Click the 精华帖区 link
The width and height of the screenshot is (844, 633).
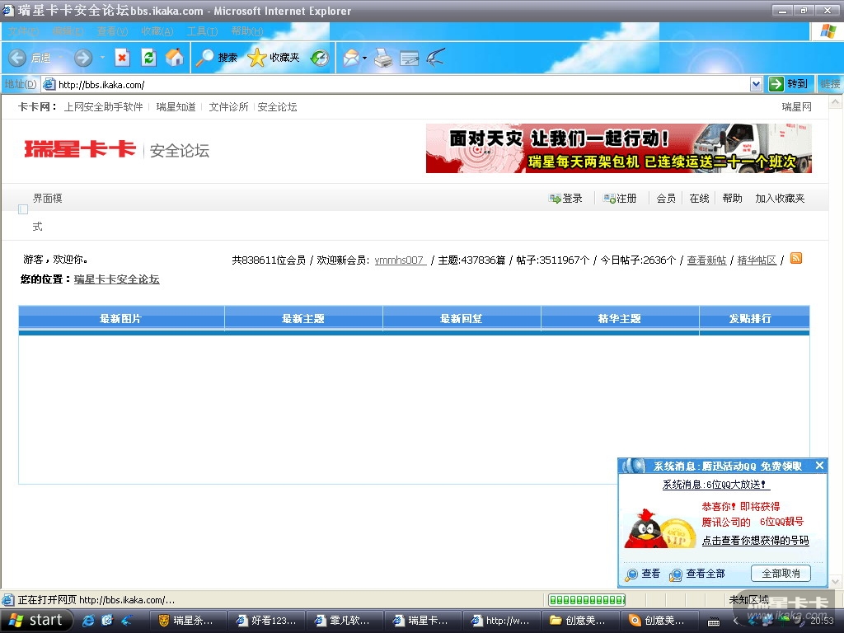pos(757,260)
